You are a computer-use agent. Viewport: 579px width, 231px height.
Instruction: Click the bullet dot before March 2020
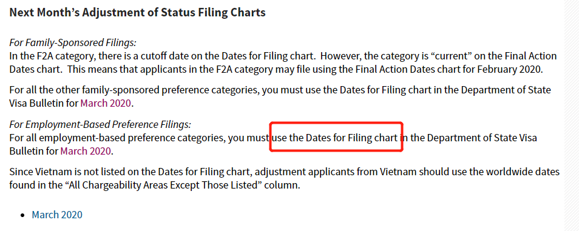click(23, 215)
